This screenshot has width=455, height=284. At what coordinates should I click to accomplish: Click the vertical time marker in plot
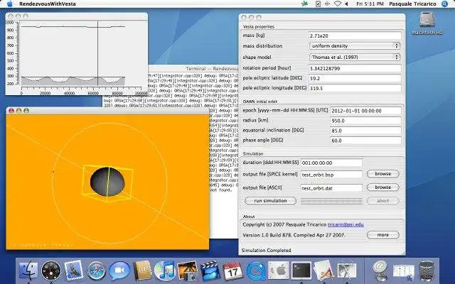tap(98, 53)
